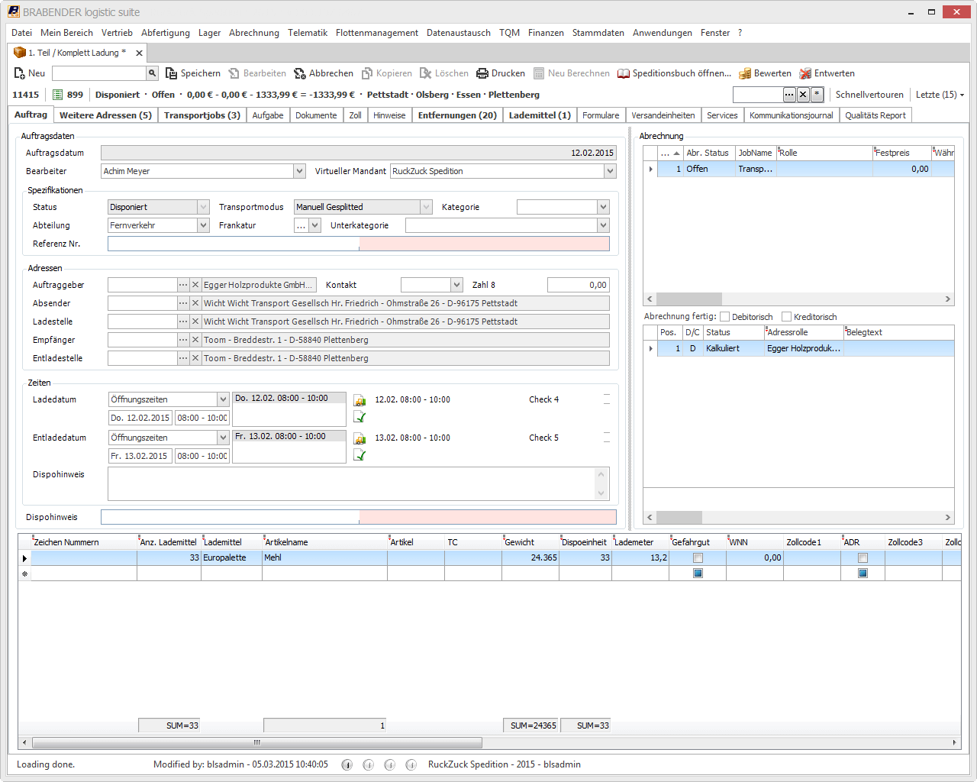Expand the Abteilung Fernverkehr dropdown
977x782 pixels.
point(203,225)
